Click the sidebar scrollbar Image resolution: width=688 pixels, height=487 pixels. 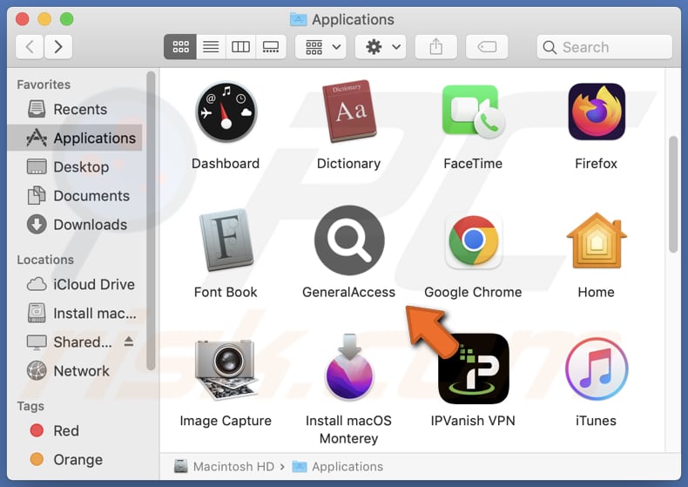(151, 220)
